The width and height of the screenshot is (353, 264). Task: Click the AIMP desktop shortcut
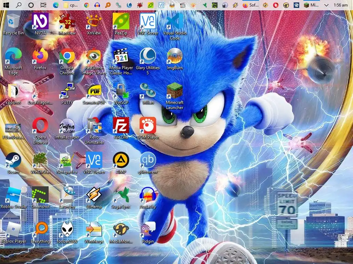121,163
